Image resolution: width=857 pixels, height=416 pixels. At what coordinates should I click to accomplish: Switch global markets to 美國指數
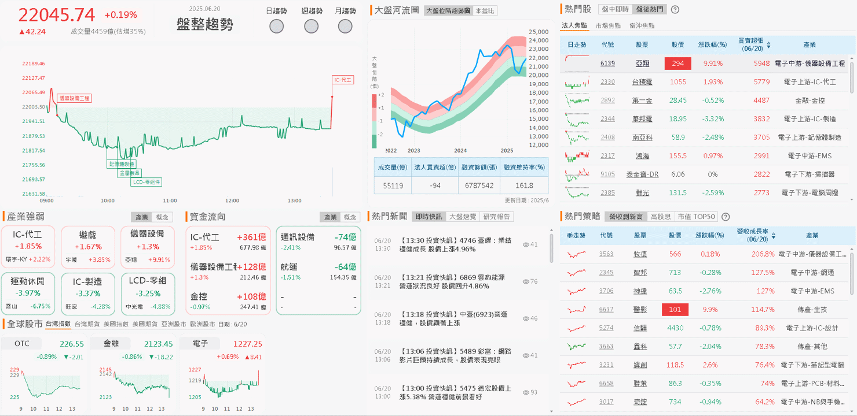[115, 324]
